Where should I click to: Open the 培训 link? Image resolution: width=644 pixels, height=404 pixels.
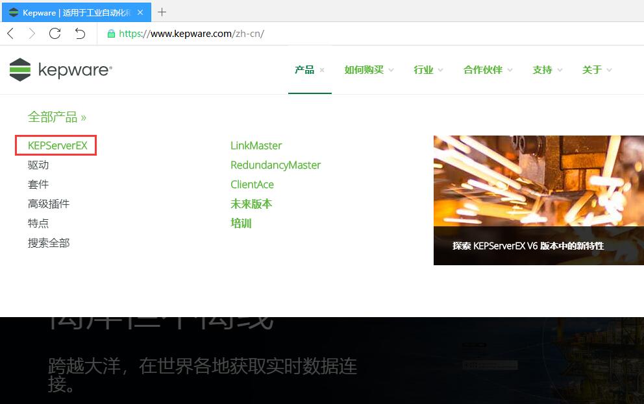coord(241,223)
